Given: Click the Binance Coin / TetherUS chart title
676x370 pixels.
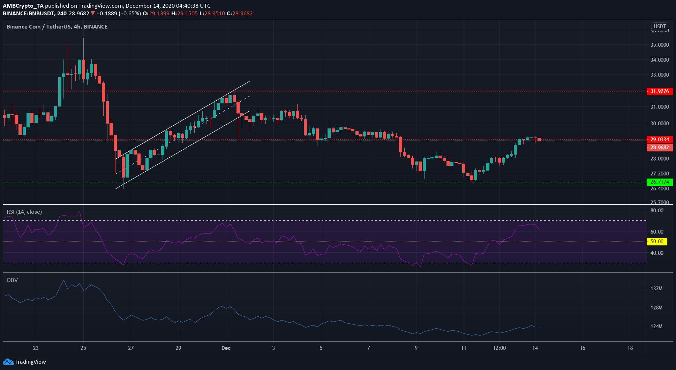Looking at the screenshot, I should pos(57,26).
